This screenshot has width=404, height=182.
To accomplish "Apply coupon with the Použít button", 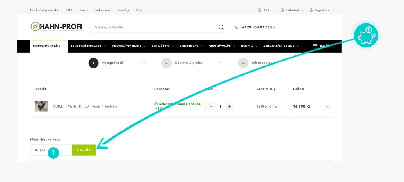I will tap(84, 150).
